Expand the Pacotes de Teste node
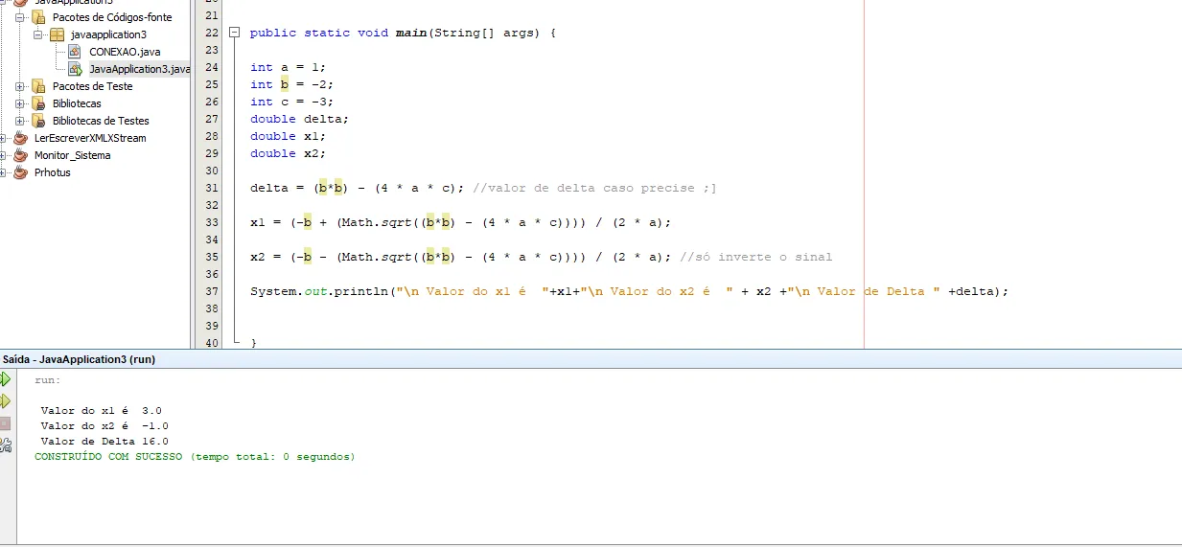 tap(20, 86)
